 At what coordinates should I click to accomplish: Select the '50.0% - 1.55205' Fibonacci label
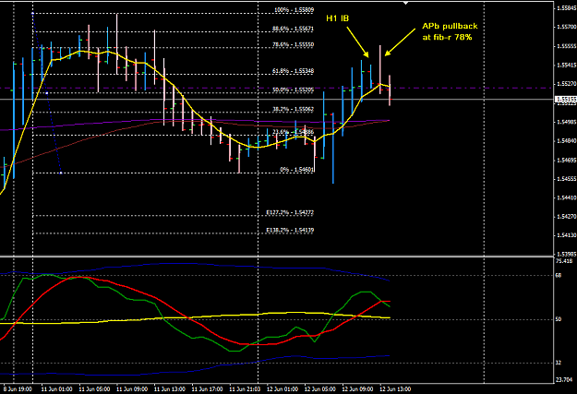pos(293,90)
